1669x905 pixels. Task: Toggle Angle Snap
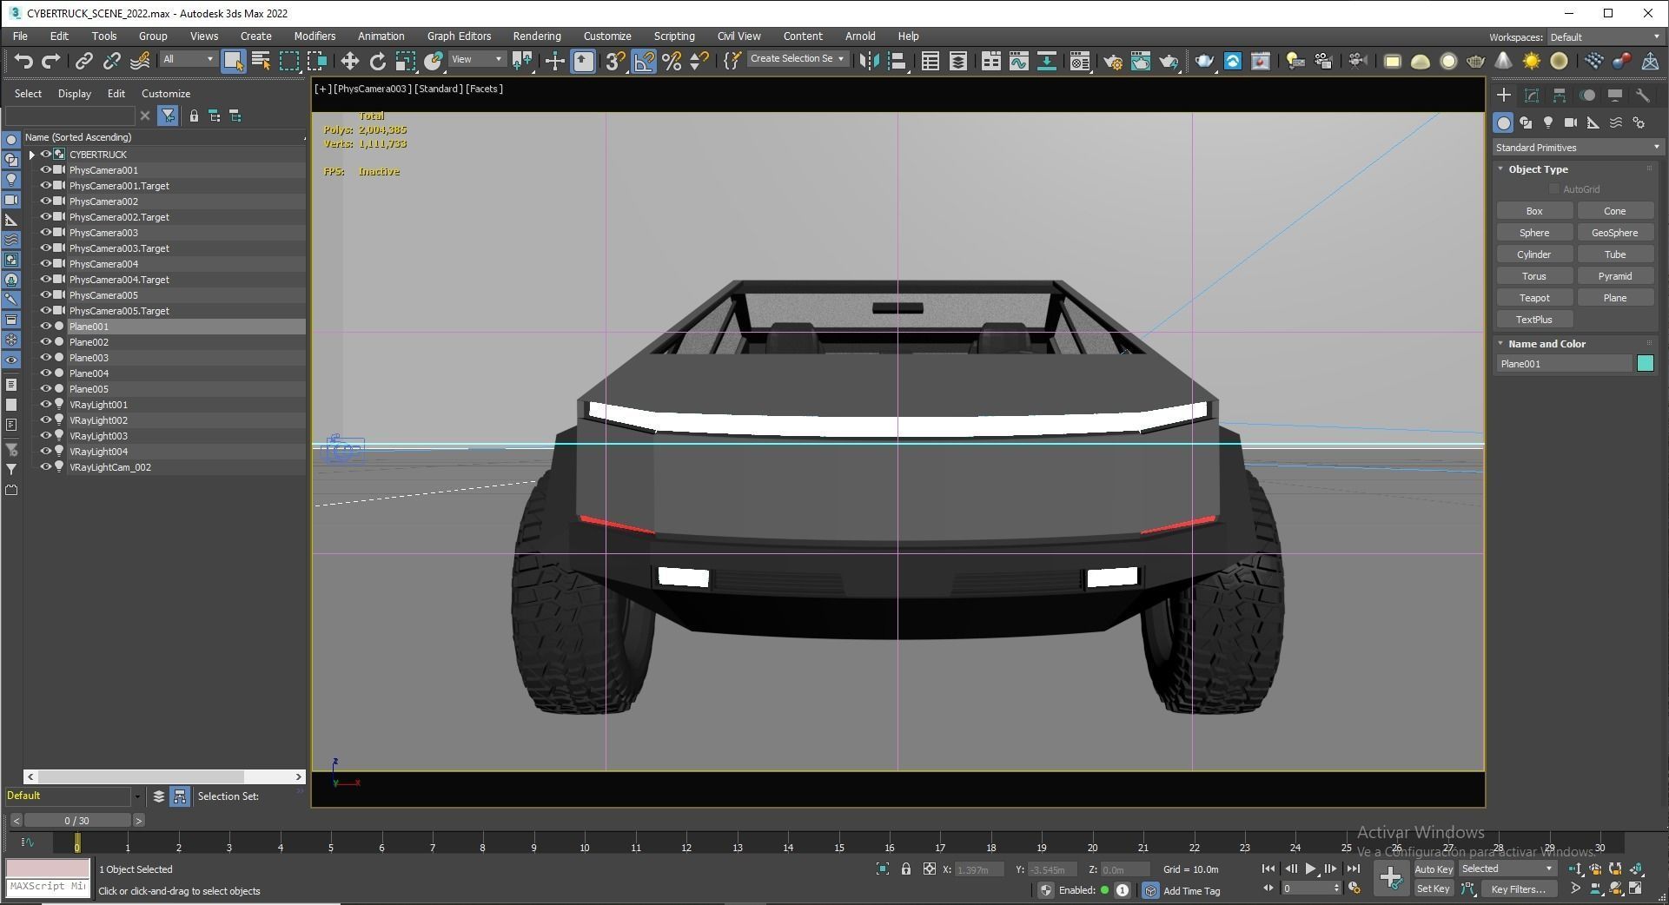click(644, 61)
